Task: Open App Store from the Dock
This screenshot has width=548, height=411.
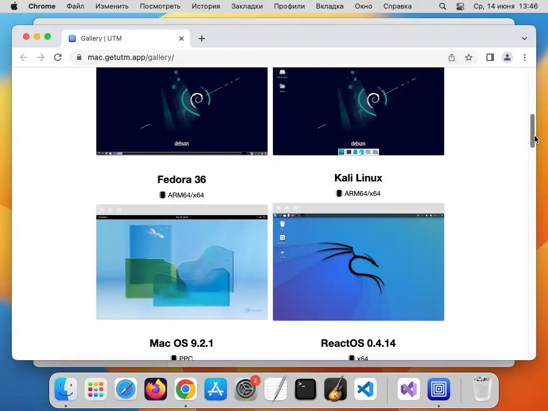Action: click(216, 389)
